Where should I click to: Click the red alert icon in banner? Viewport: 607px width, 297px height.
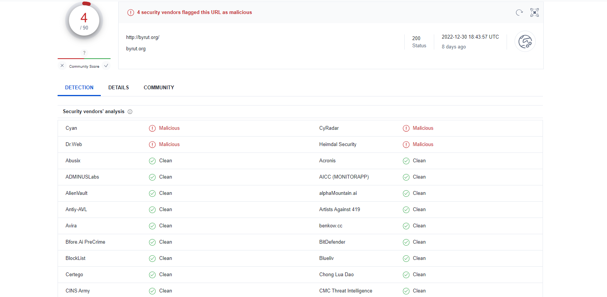[131, 12]
